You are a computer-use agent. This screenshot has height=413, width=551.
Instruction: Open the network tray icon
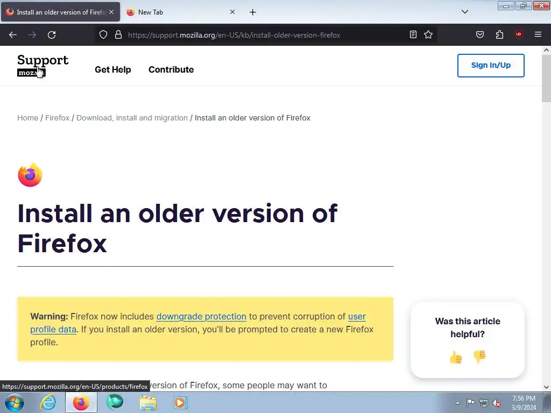click(484, 403)
